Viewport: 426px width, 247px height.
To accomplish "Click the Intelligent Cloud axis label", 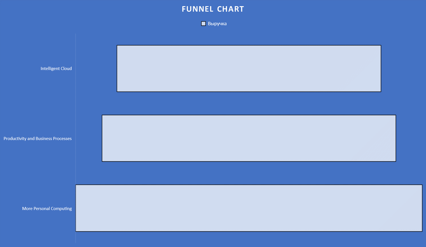I will [x=56, y=69].
